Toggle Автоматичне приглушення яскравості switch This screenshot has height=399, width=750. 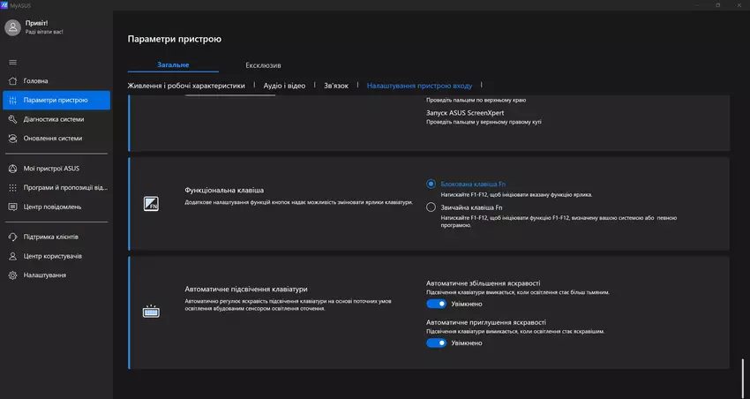(436, 343)
